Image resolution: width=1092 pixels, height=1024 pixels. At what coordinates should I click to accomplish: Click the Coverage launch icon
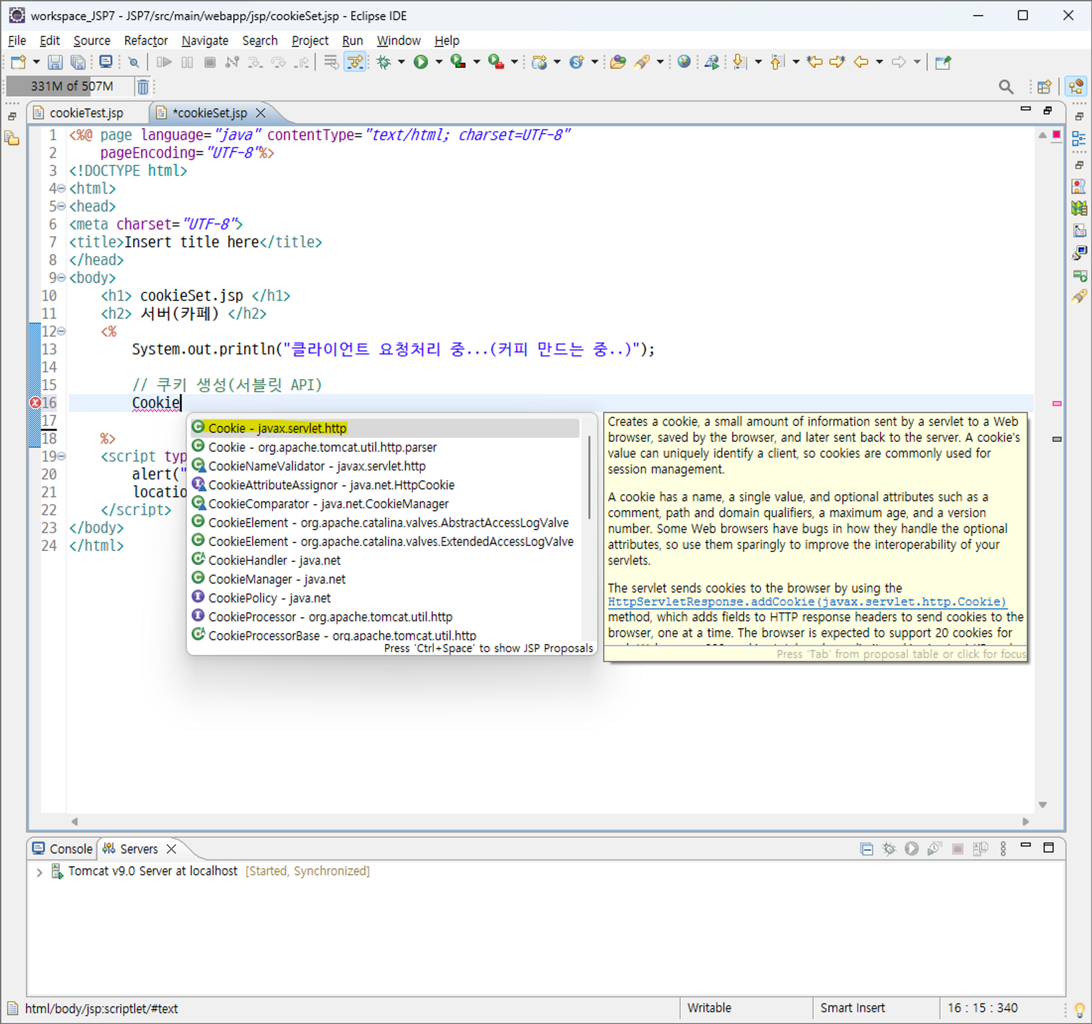tap(458, 62)
